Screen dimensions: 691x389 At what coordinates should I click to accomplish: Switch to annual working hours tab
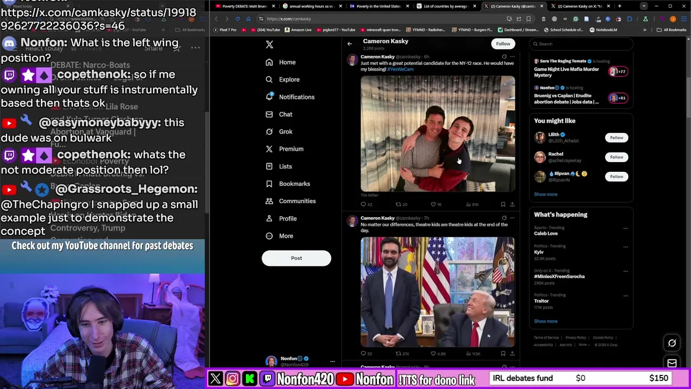pyautogui.click(x=312, y=6)
